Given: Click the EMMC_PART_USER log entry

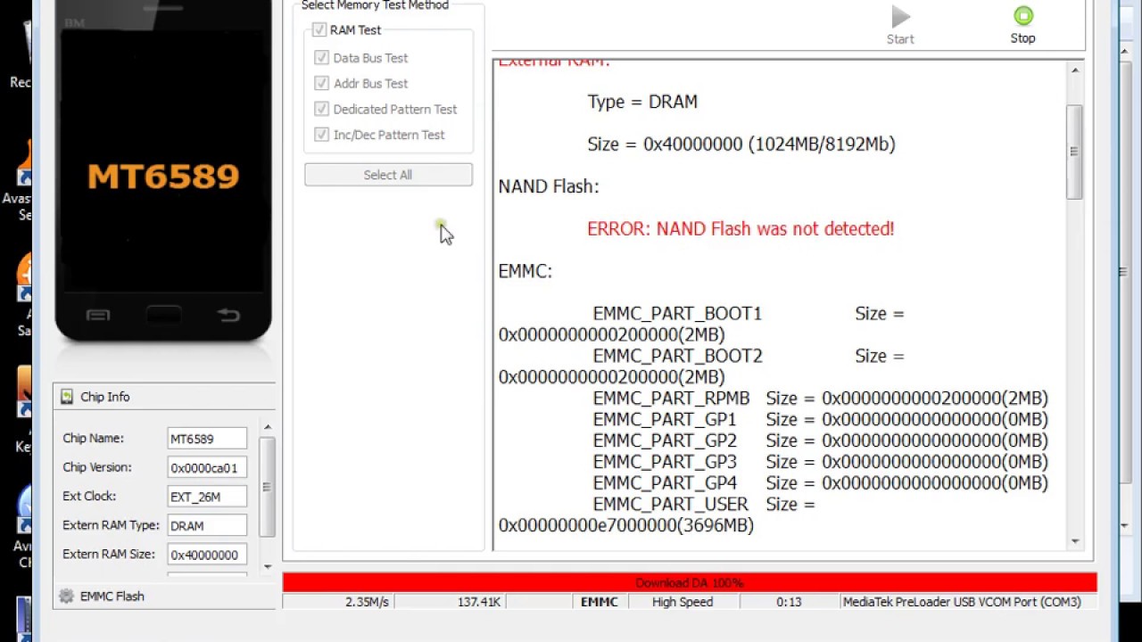Looking at the screenshot, I should click(x=657, y=515).
